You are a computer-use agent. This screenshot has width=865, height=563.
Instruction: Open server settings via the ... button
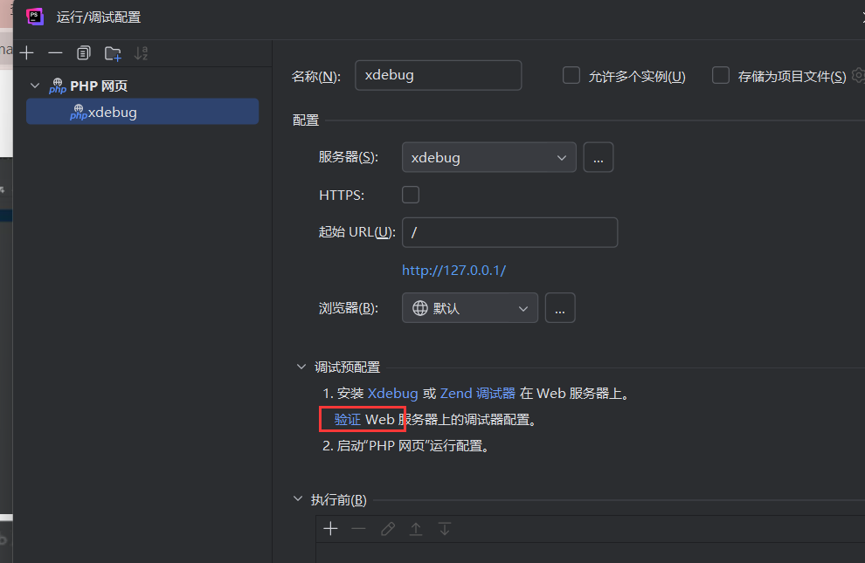tap(599, 157)
